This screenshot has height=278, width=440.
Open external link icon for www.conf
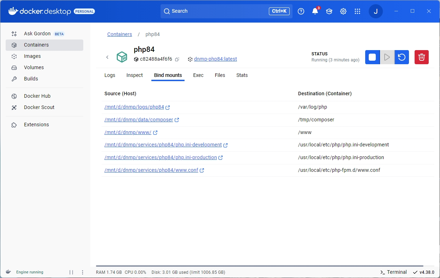pos(202,170)
